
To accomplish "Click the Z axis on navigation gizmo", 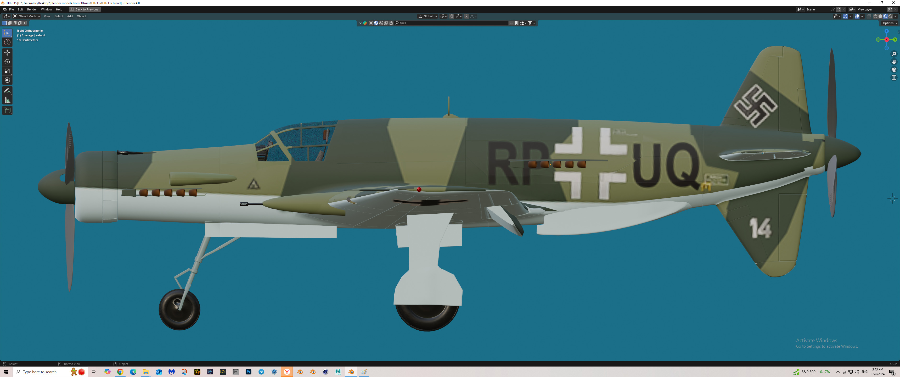I will (886, 31).
